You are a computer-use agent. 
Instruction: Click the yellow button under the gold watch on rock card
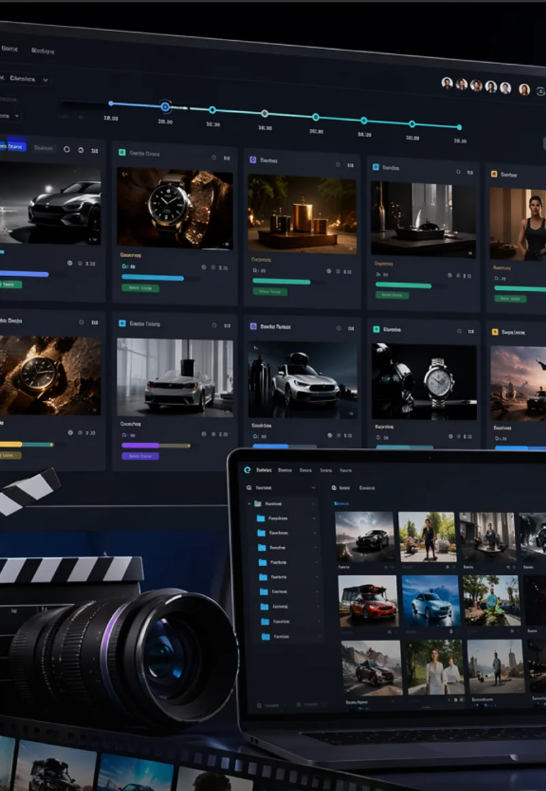point(11,455)
